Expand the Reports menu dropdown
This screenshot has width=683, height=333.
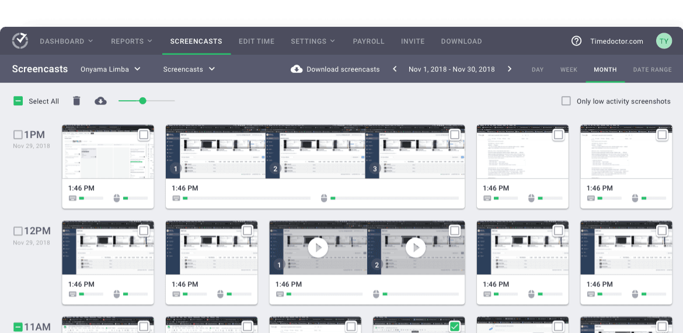131,41
